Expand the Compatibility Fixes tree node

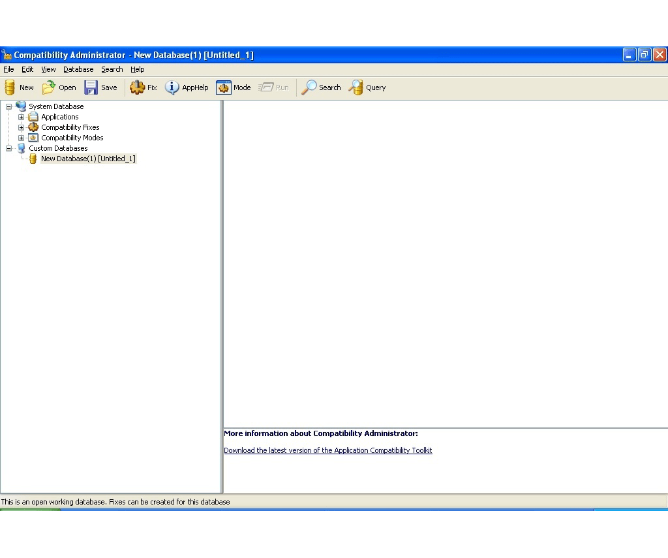click(21, 127)
